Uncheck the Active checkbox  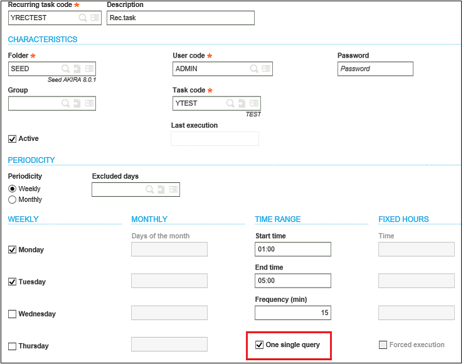click(x=12, y=139)
